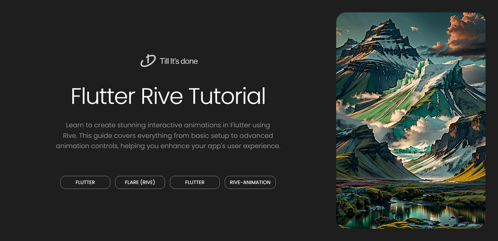Click the Till It's done logo icon
Image resolution: width=498 pixels, height=241 pixels.
tap(148, 61)
